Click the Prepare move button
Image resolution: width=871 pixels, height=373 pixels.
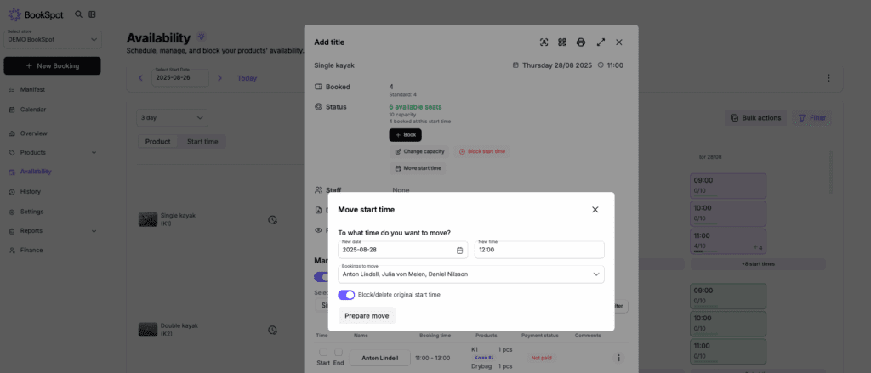click(367, 316)
